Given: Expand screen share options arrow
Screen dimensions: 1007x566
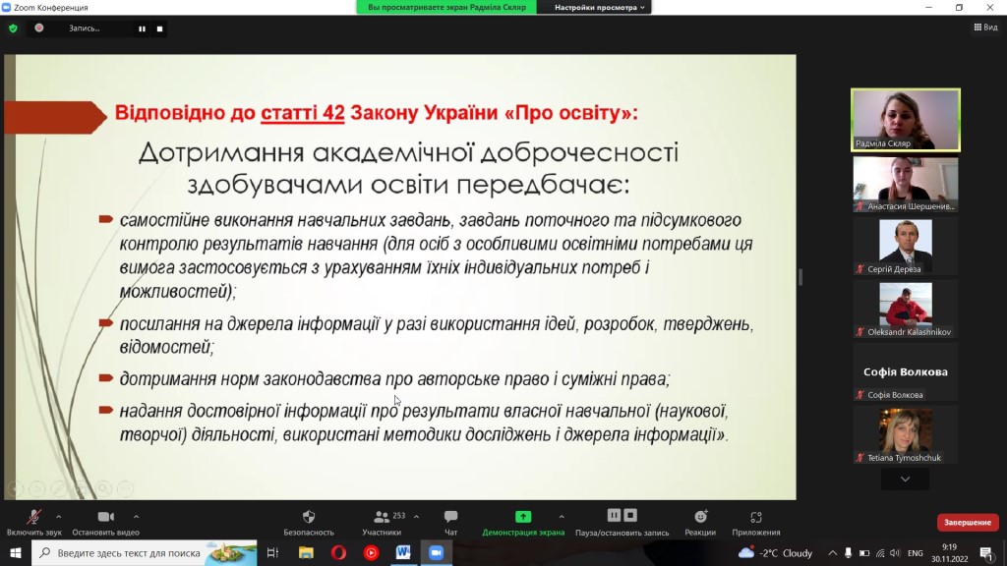Looking at the screenshot, I should (x=562, y=516).
